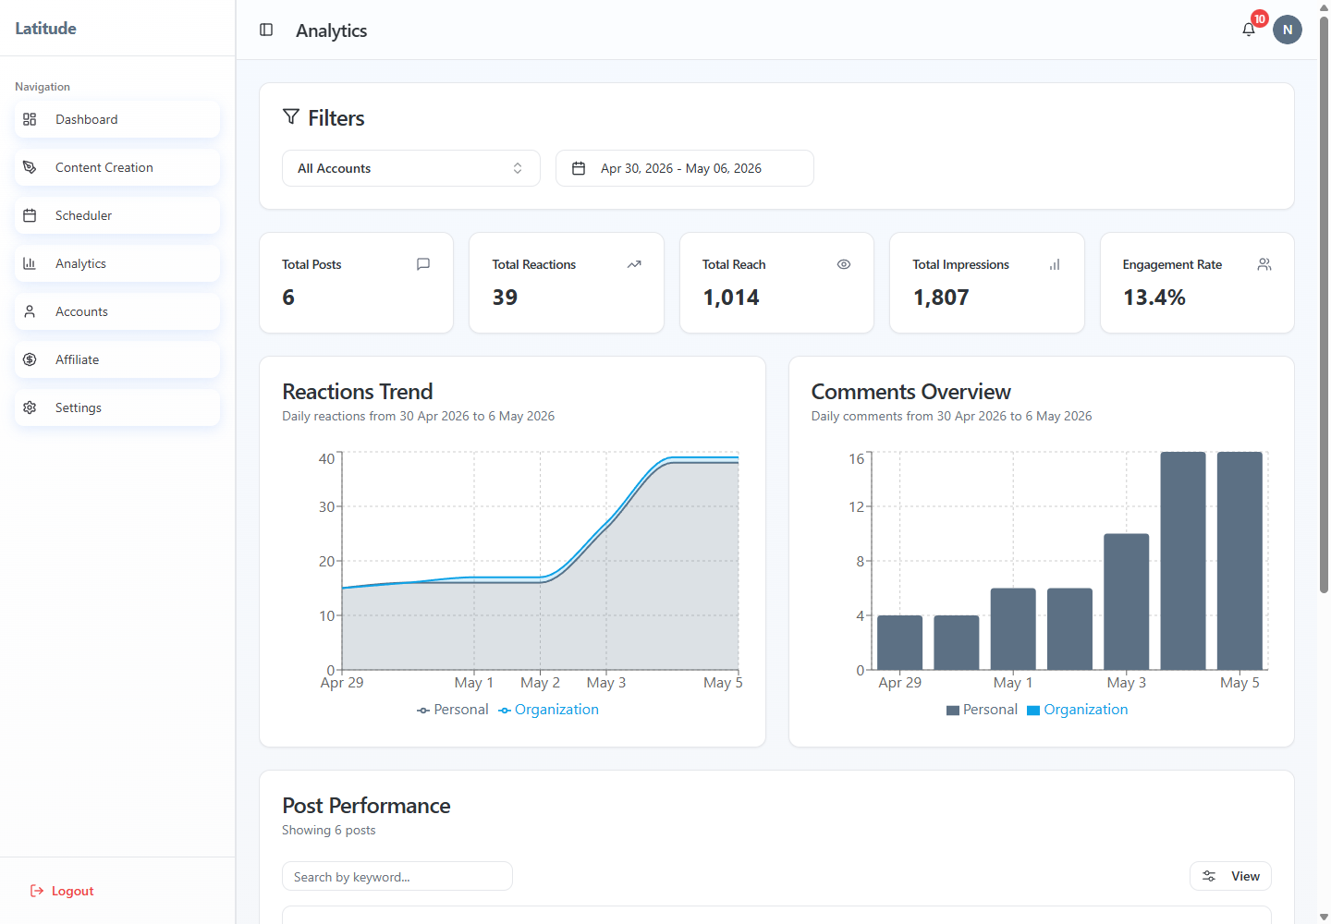Click the Total Posts value 6
This screenshot has height=924, width=1331.
tap(288, 298)
